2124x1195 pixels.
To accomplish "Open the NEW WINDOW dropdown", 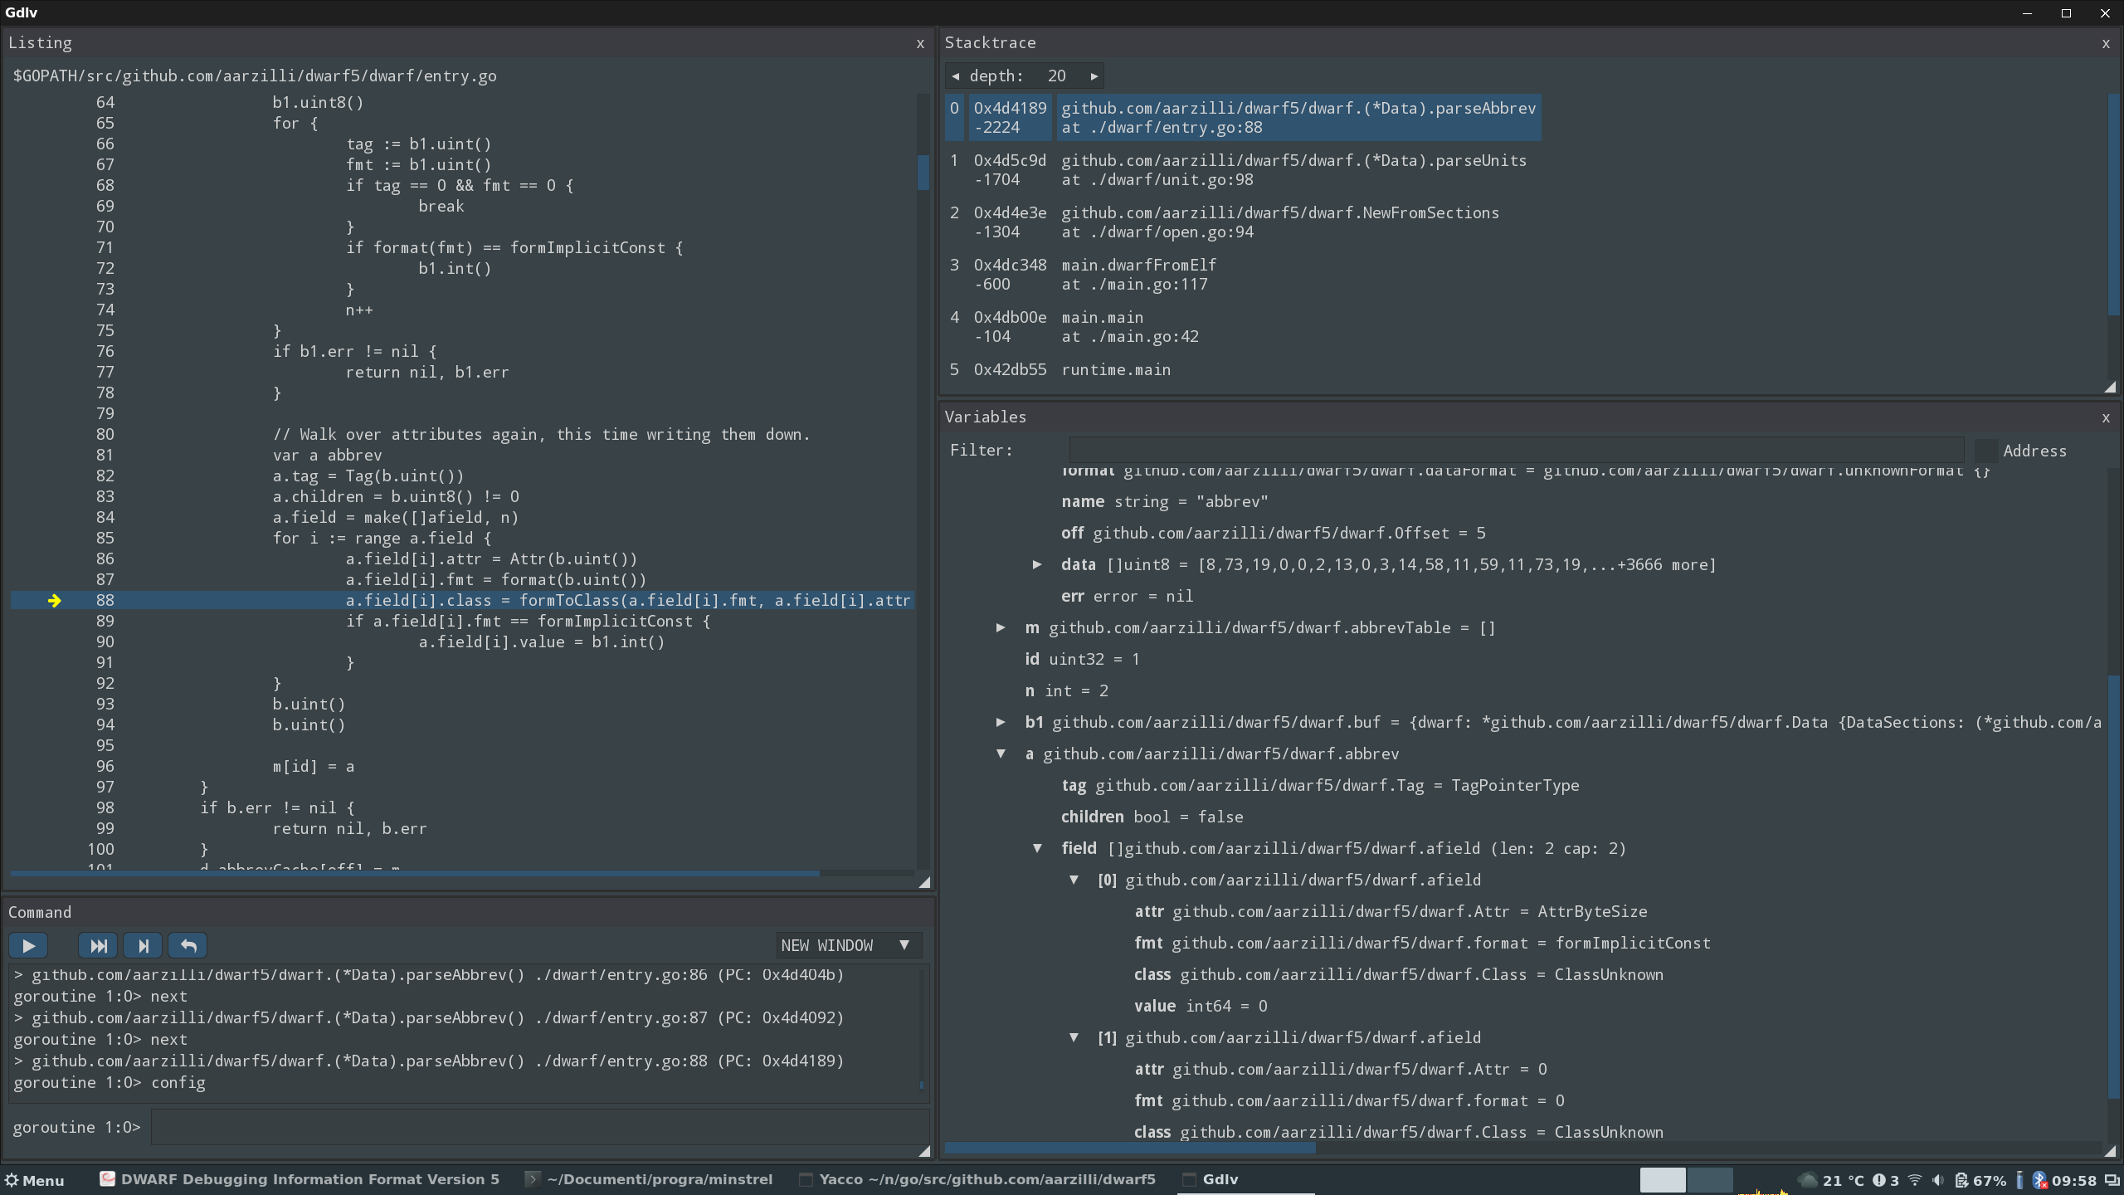I will tap(847, 945).
